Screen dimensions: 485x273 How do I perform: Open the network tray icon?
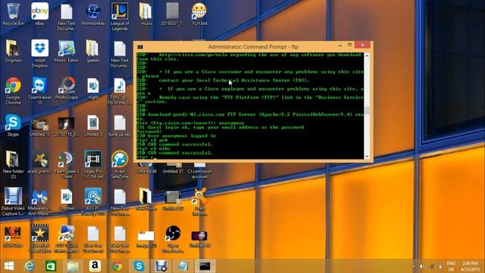[431, 266]
